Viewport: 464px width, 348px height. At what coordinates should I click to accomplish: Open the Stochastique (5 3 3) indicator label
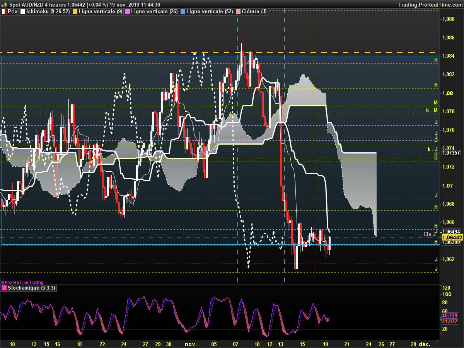[x=29, y=288]
